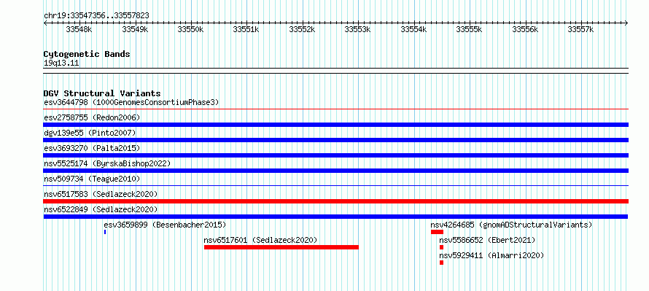Click the chr19:33547356..33557823 coordinates text
This screenshot has height=291, width=649.
pyautogui.click(x=96, y=16)
